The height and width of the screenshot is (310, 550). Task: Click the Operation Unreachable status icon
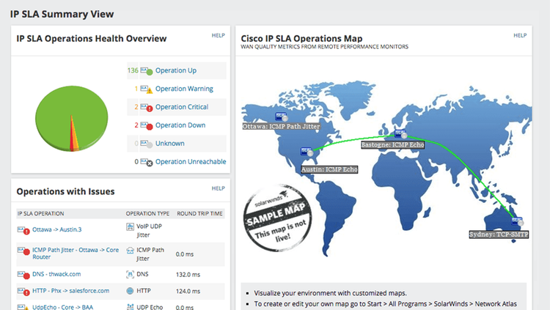point(147,162)
